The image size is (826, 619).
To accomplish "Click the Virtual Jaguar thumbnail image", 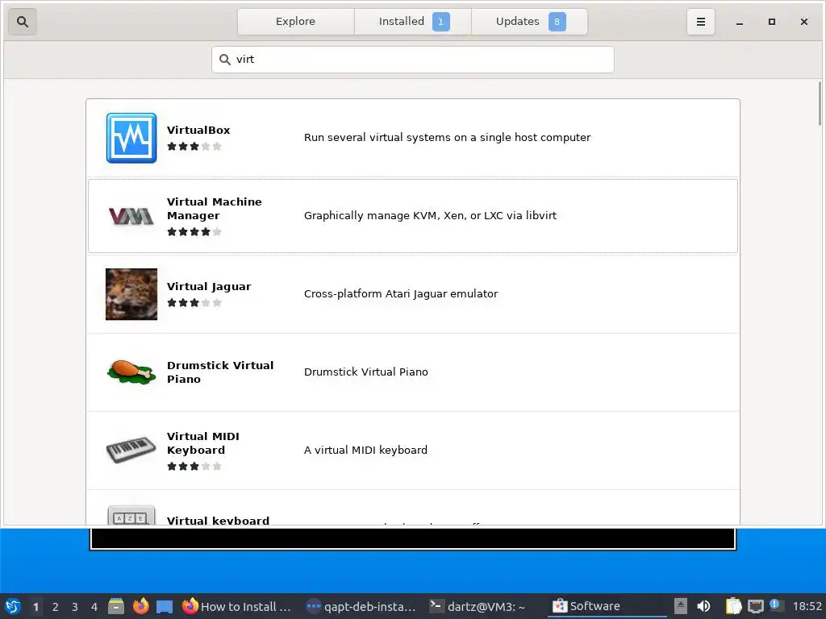I will 131,294.
